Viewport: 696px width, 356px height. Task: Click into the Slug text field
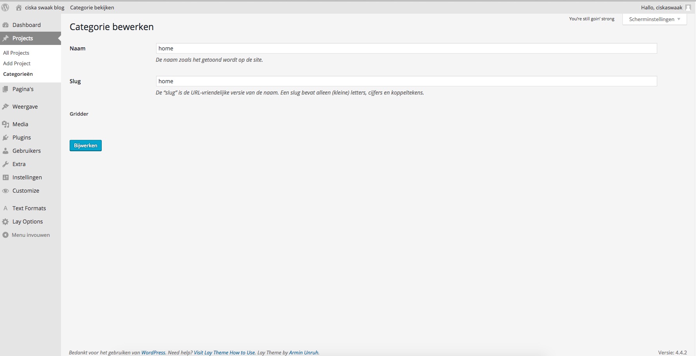(x=406, y=81)
